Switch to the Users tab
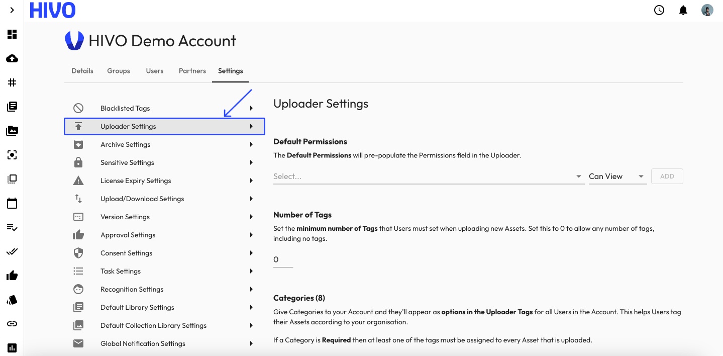Viewport: 723px width, 356px height. click(x=155, y=71)
